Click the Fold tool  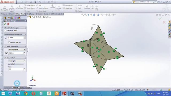coord(78,8)
